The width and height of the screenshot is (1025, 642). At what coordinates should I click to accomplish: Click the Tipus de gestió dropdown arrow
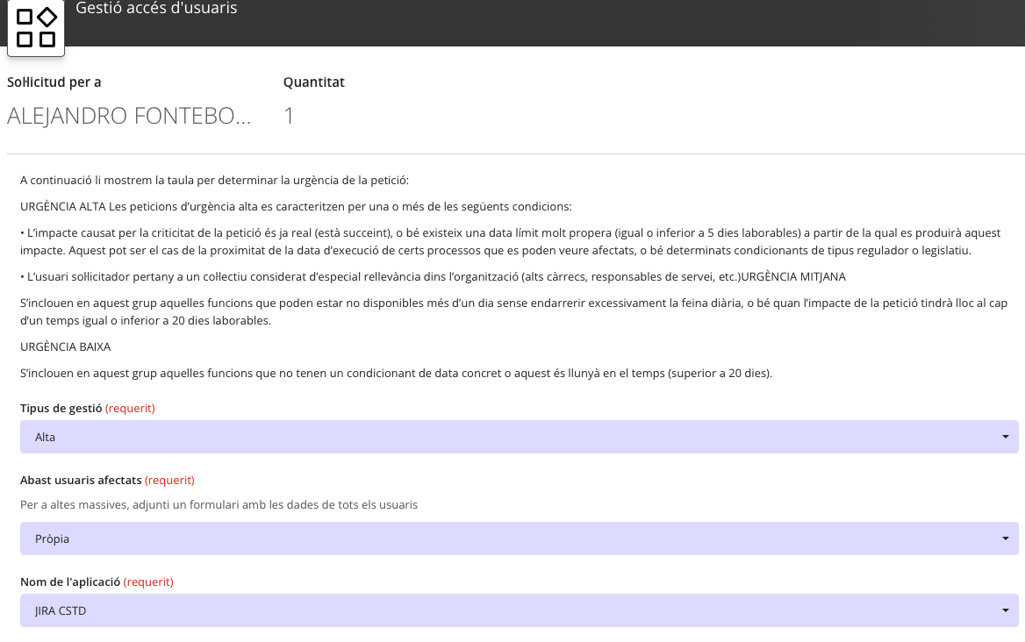[1005, 437]
